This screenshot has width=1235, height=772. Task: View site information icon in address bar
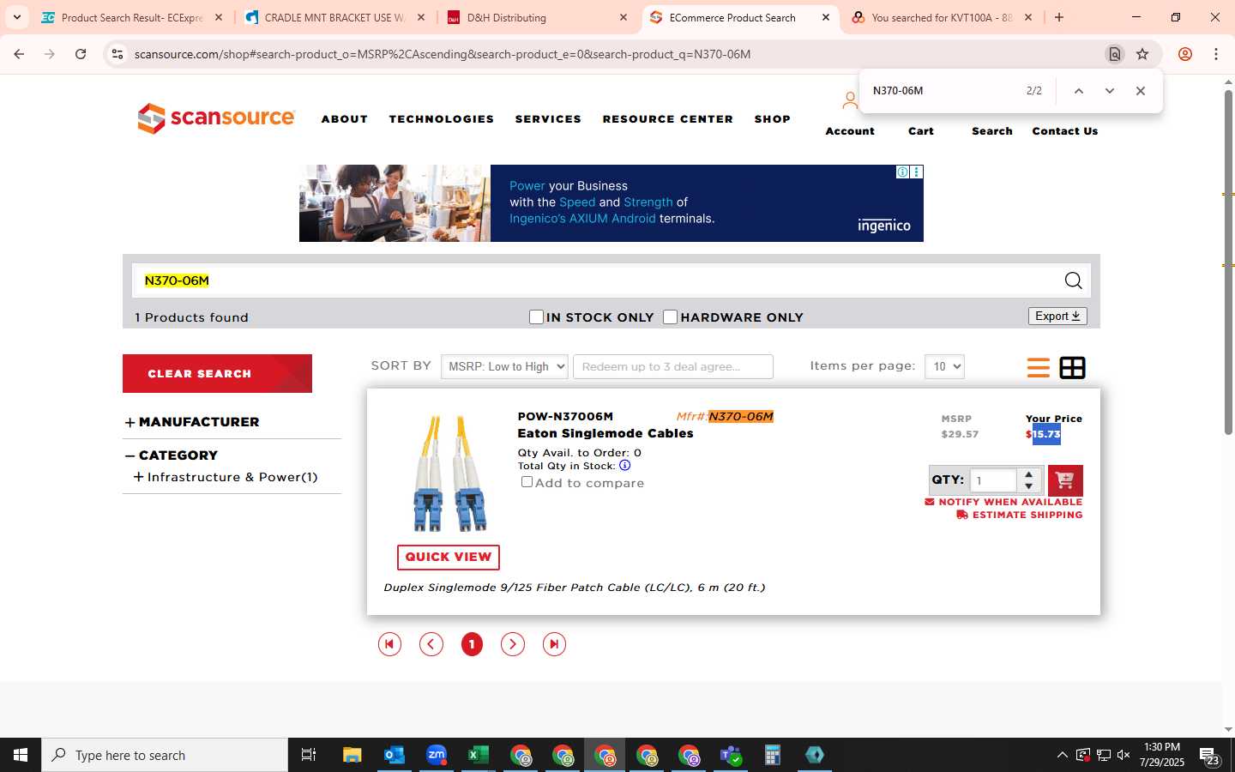tap(117, 54)
